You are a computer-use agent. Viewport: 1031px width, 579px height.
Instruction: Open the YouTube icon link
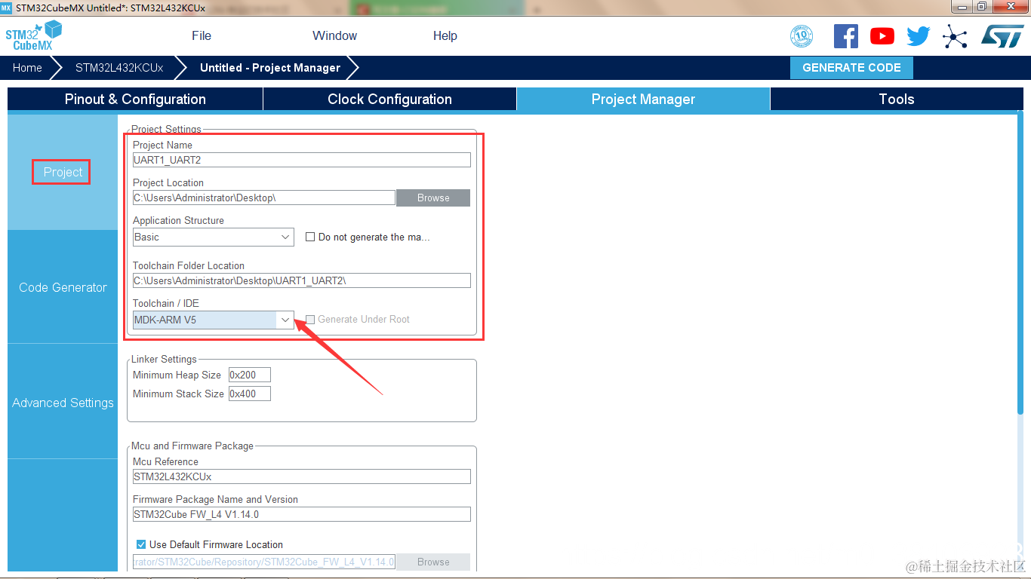point(882,36)
